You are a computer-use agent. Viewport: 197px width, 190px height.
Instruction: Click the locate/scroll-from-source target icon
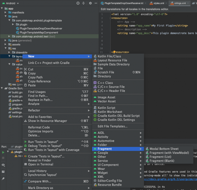coord(78,3)
